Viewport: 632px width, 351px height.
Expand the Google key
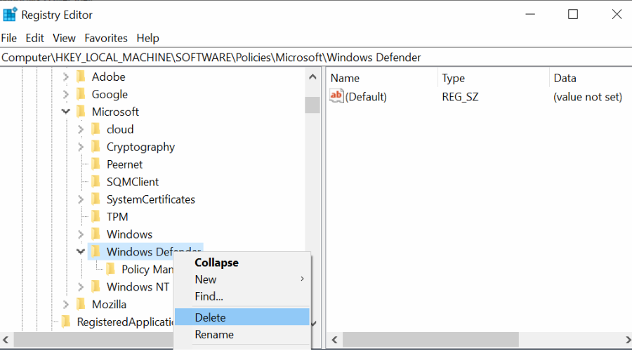click(66, 94)
